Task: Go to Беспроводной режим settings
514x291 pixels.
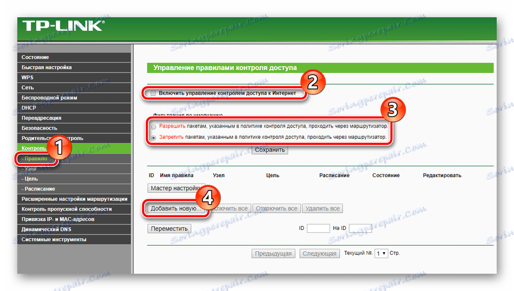Action: [74, 98]
